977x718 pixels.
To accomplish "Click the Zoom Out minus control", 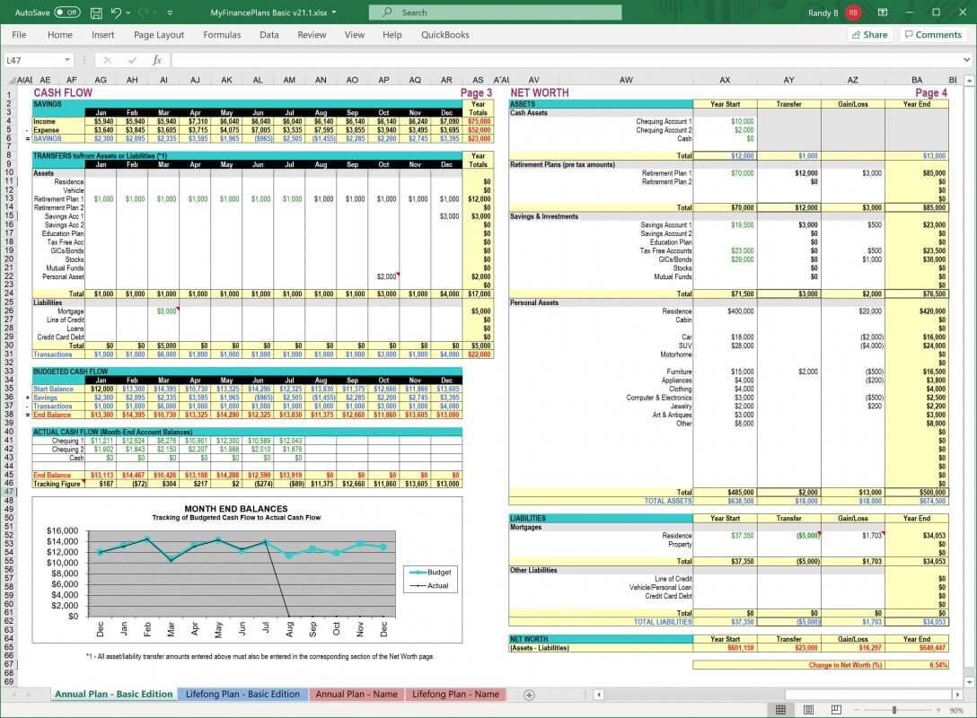I will (x=858, y=709).
